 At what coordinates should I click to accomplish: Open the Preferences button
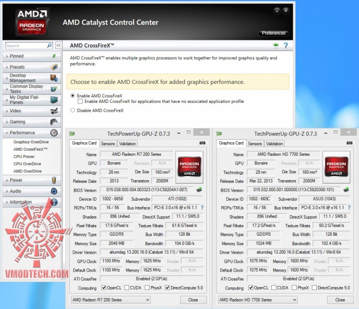coord(274,33)
